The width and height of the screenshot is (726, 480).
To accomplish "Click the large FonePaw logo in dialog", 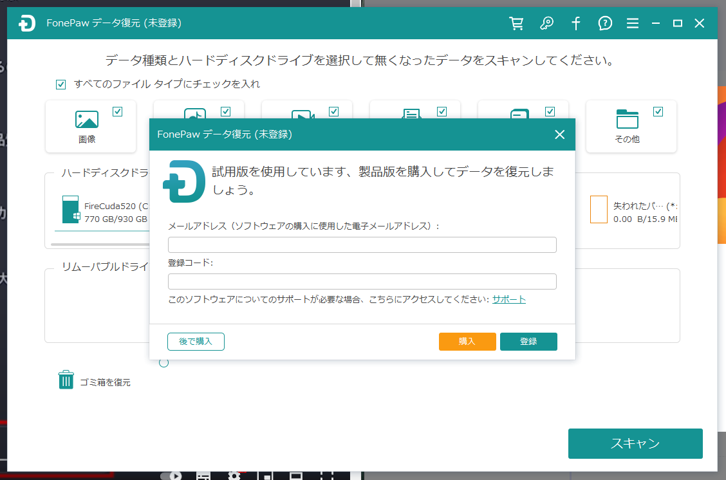I will point(184,181).
